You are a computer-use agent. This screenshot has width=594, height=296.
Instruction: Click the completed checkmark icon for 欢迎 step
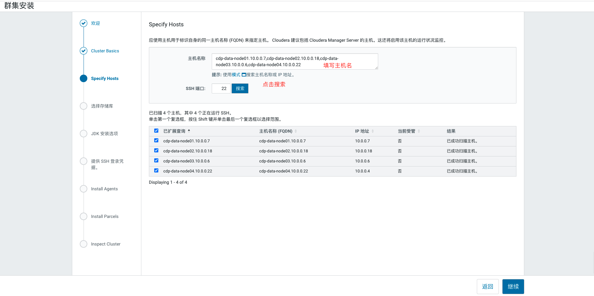point(84,23)
